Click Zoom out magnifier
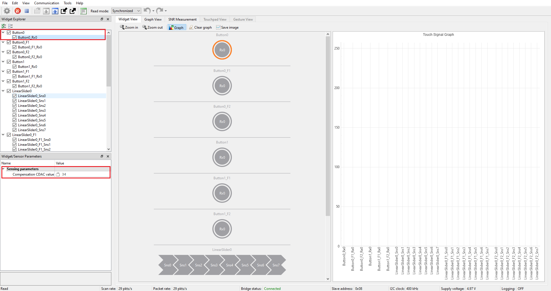551x291 pixels. (x=152, y=27)
